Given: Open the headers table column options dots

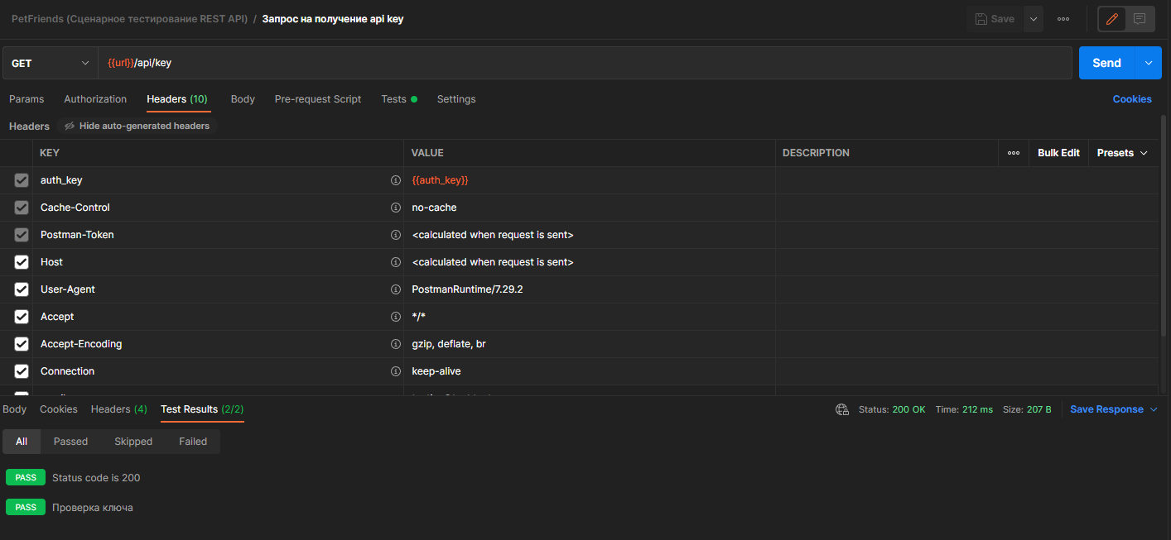Looking at the screenshot, I should (x=1014, y=153).
